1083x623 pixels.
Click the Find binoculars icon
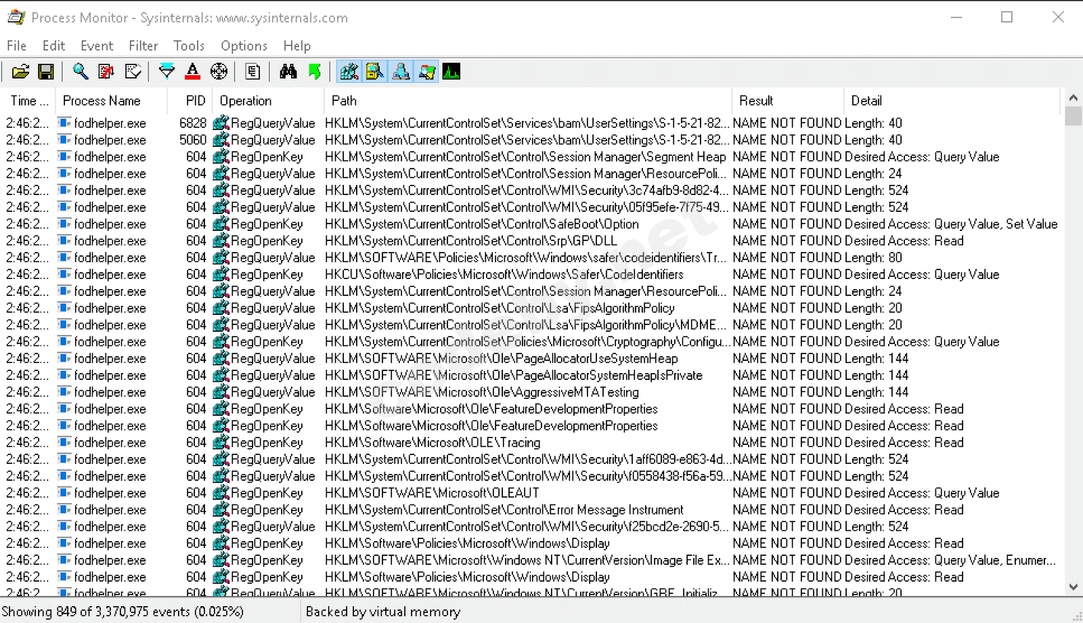(x=288, y=72)
